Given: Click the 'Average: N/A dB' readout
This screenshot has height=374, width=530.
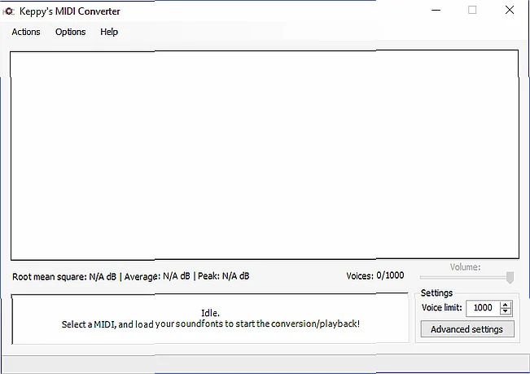Looking at the screenshot, I should pyautogui.click(x=157, y=276).
